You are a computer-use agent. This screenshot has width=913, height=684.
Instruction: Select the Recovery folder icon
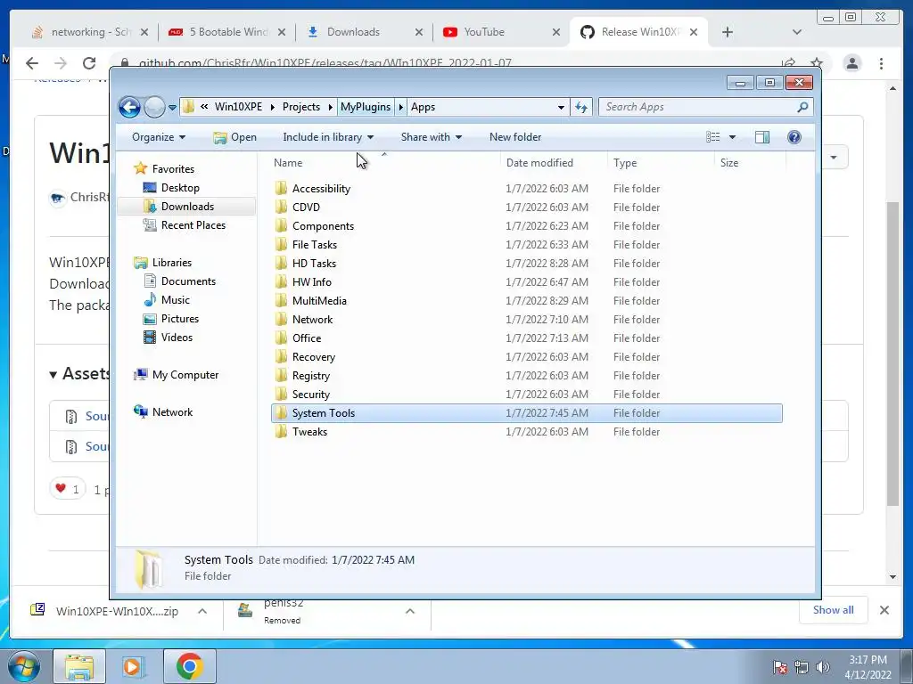[x=281, y=356]
